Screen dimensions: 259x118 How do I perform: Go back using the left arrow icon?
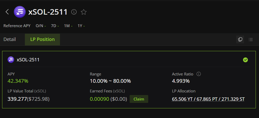pyautogui.click(x=7, y=12)
